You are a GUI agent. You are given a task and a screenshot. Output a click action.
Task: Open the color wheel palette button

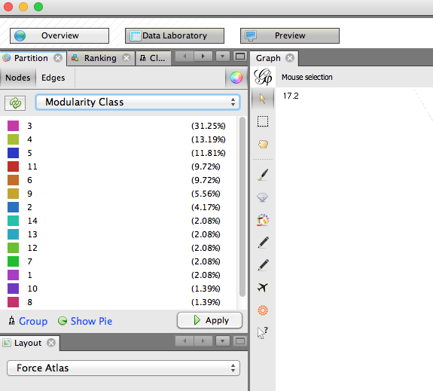(236, 78)
